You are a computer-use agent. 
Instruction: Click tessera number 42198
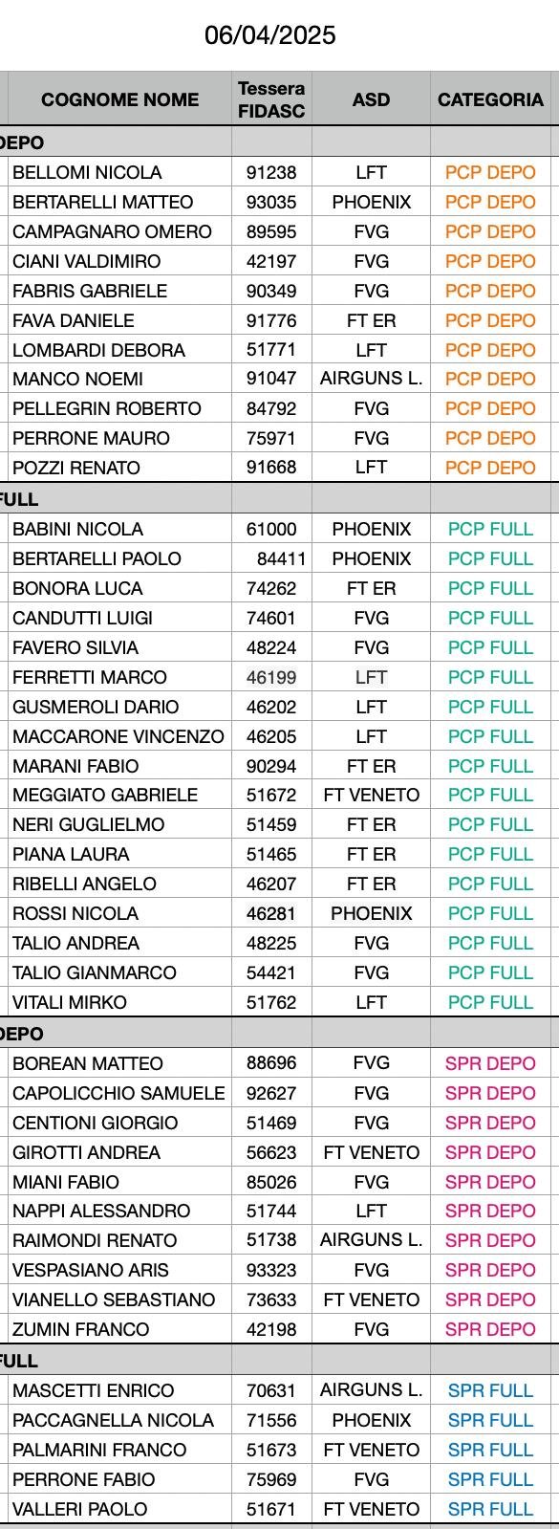pyautogui.click(x=271, y=1329)
